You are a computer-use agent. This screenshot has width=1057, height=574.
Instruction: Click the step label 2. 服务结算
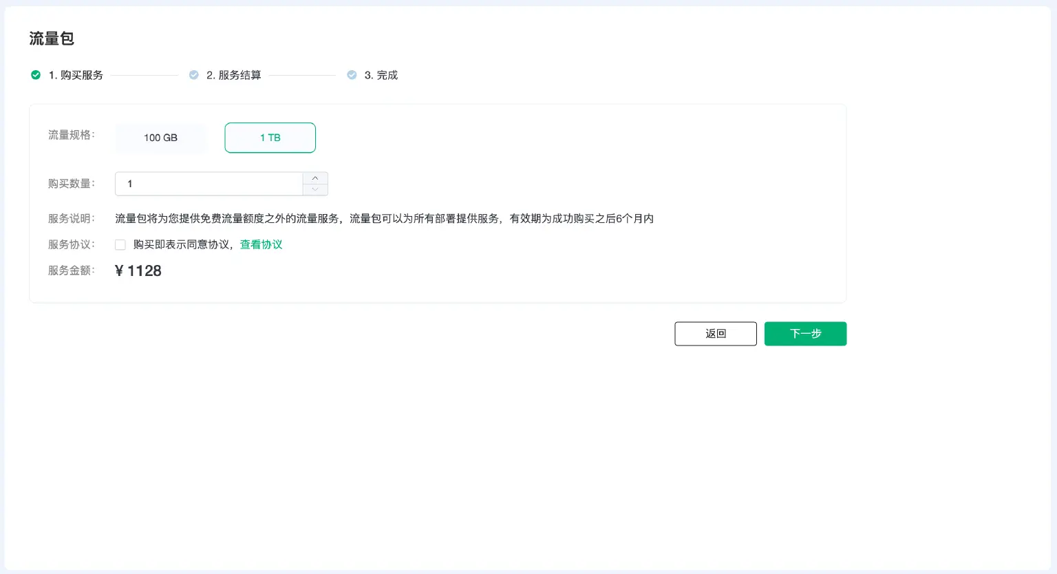(x=234, y=75)
